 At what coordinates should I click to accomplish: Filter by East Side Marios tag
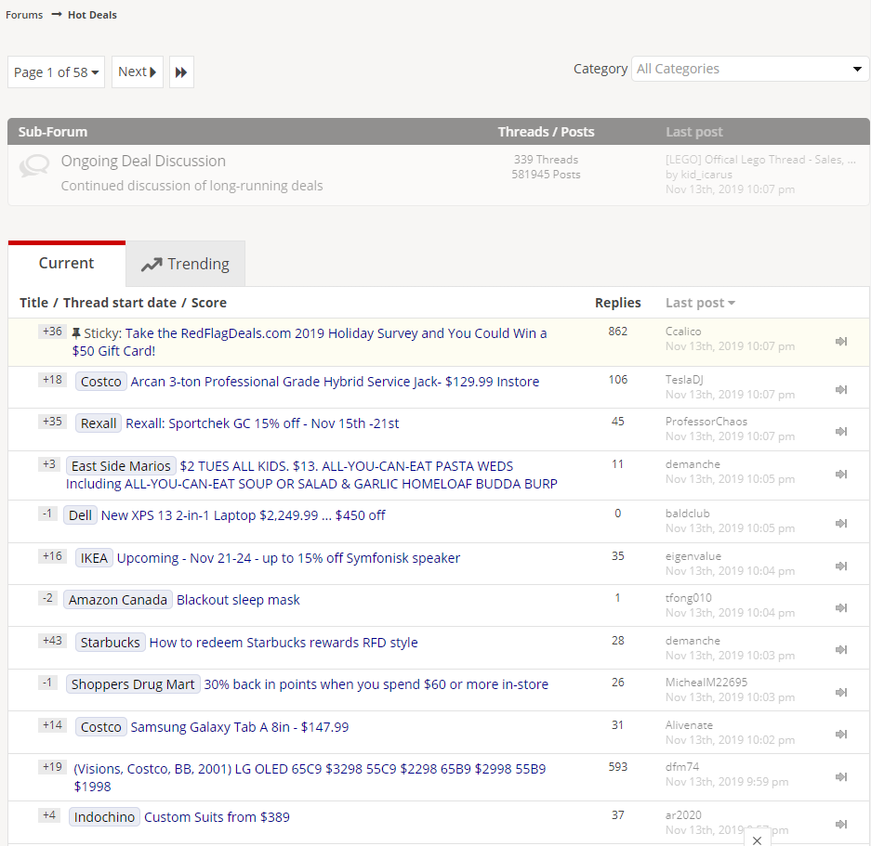tap(121, 466)
